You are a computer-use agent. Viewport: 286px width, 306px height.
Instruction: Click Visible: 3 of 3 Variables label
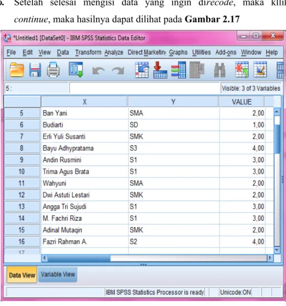coord(251,88)
